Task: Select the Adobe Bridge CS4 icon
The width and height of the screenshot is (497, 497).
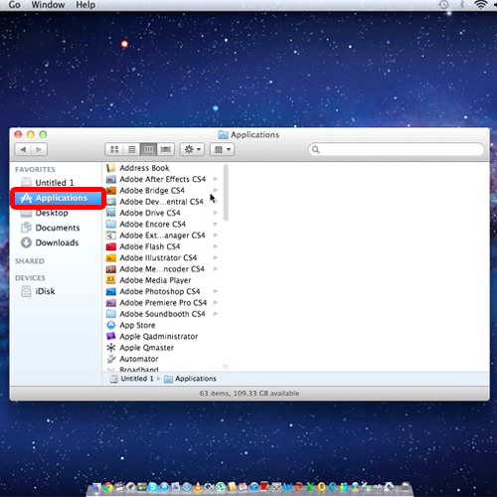Action: click(110, 191)
